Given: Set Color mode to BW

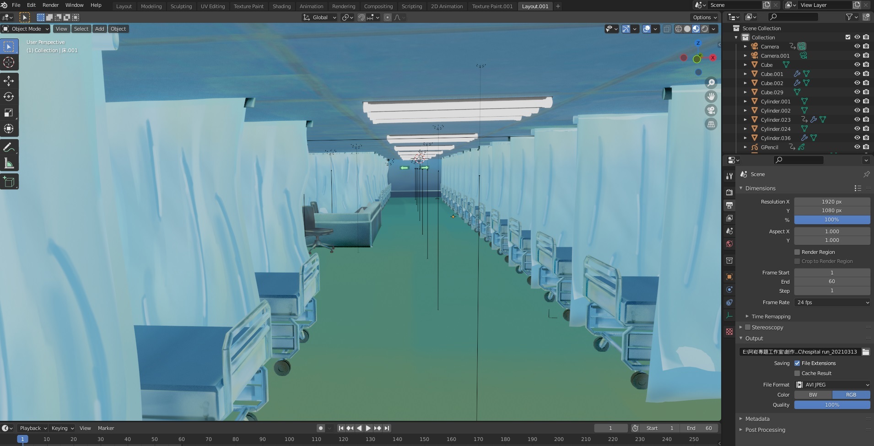Looking at the screenshot, I should (x=813, y=395).
